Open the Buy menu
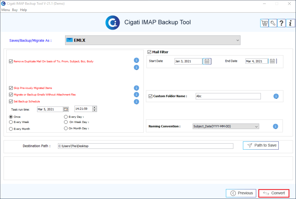The height and width of the screenshot is (199, 296). pyautogui.click(x=15, y=10)
